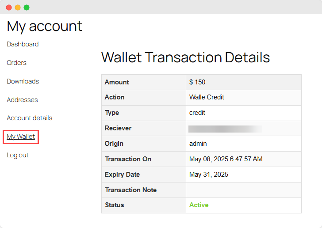Screen dimensions: 322x228
Task: Open the Downloads page link
Action: tap(23, 81)
